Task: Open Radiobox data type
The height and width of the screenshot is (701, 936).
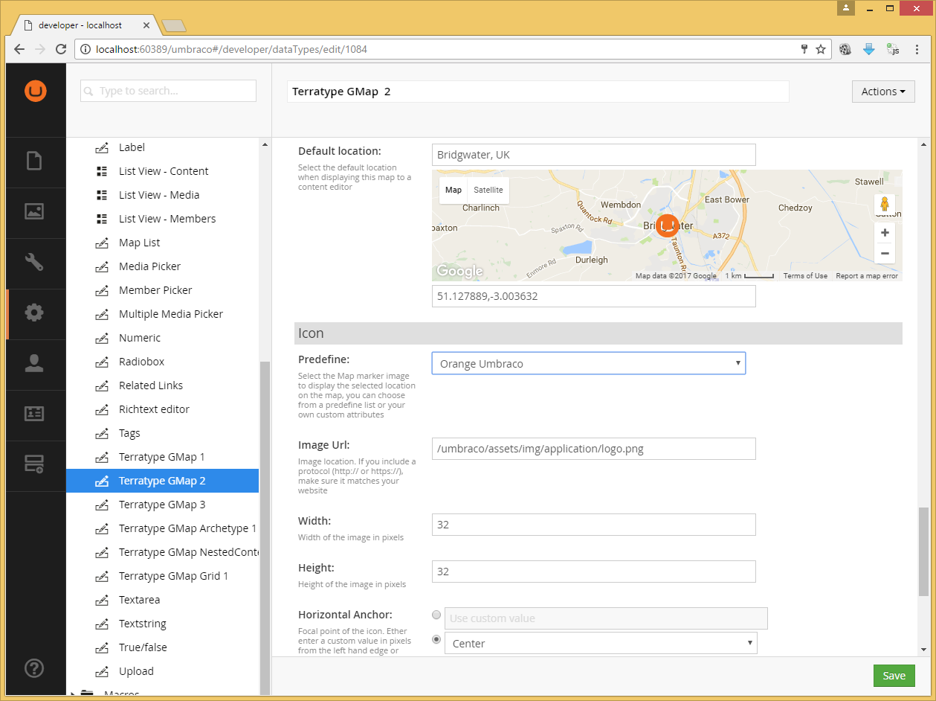Action: (x=141, y=362)
